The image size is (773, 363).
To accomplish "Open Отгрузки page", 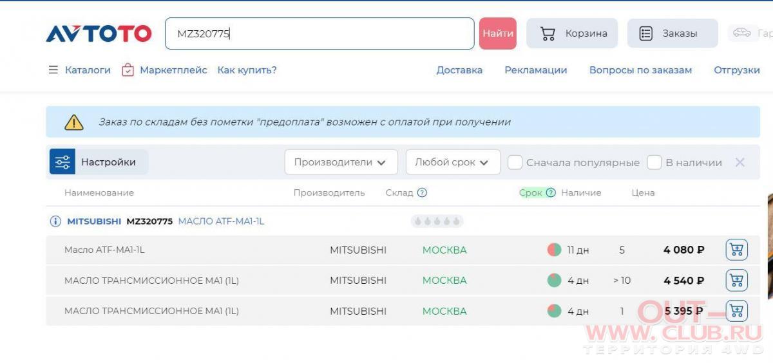I will coord(737,70).
